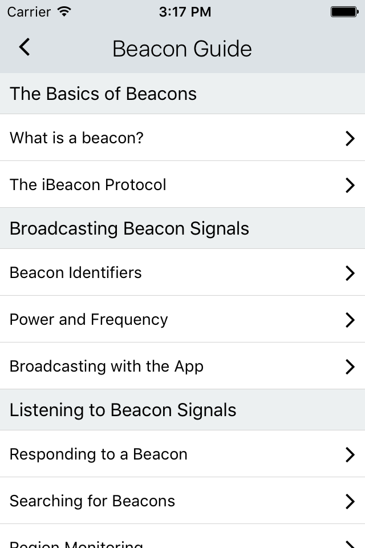Click the chevron next to 'The iBeacon Protocol'
The width and height of the screenshot is (365, 548).
coord(350,185)
